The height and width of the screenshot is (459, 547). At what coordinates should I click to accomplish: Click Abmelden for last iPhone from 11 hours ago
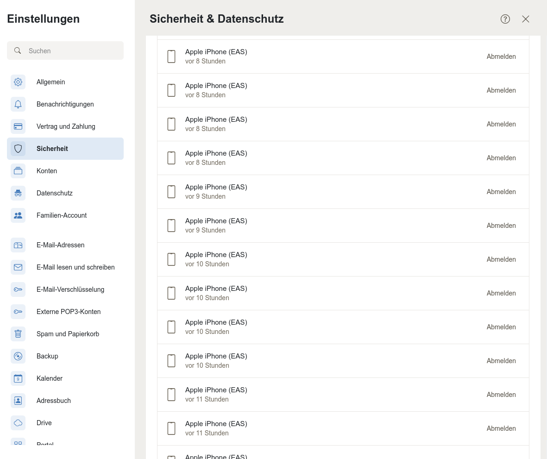(x=501, y=428)
